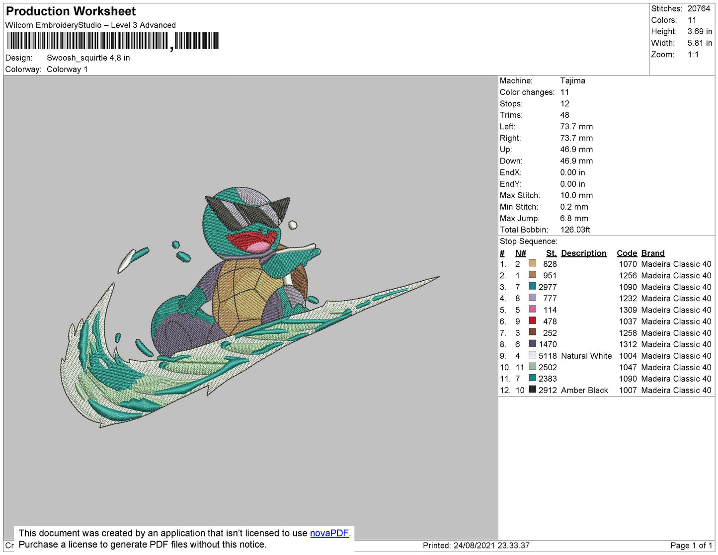
Task: Click the Natural White color swatch
Action: coord(532,355)
